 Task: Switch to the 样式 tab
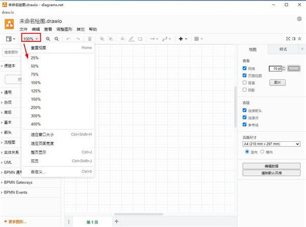pos(284,49)
